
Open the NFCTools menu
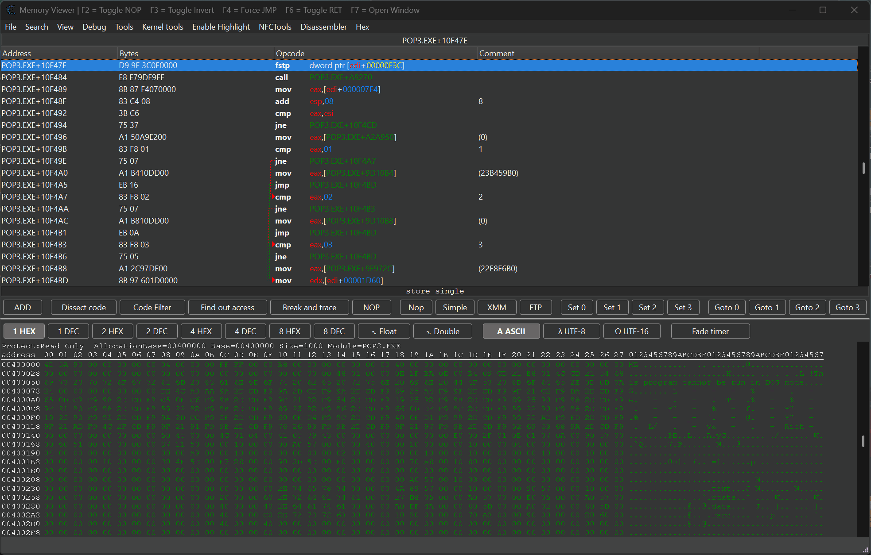point(275,27)
